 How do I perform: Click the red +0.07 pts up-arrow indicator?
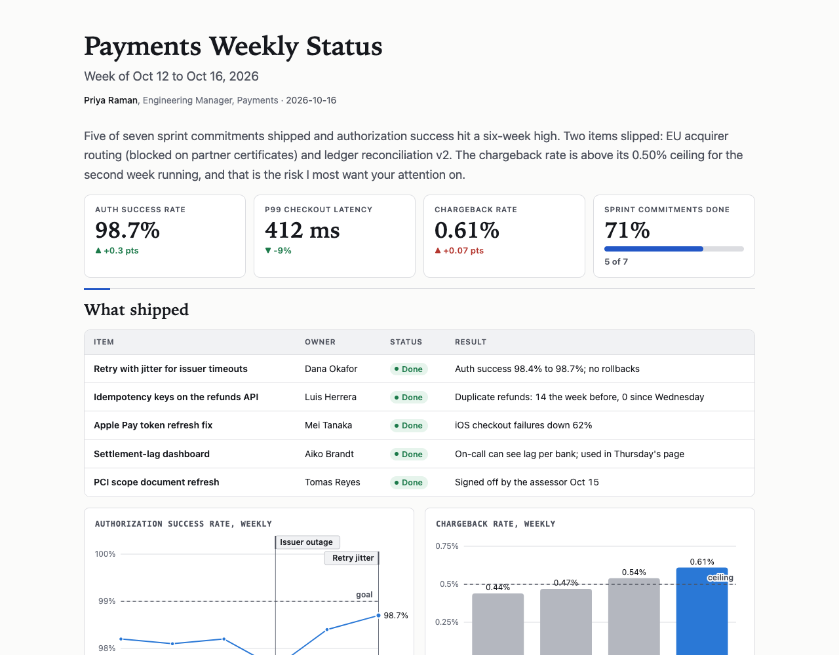(459, 250)
